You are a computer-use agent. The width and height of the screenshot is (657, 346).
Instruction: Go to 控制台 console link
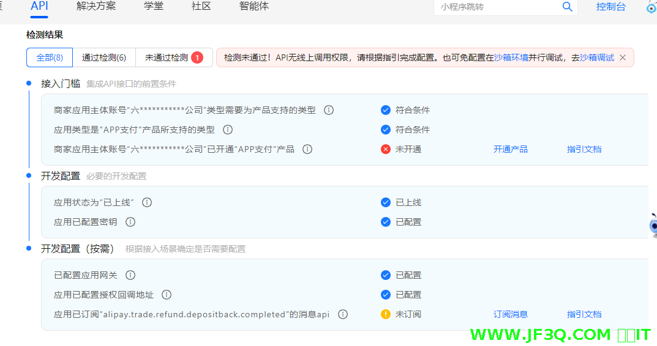point(611,7)
